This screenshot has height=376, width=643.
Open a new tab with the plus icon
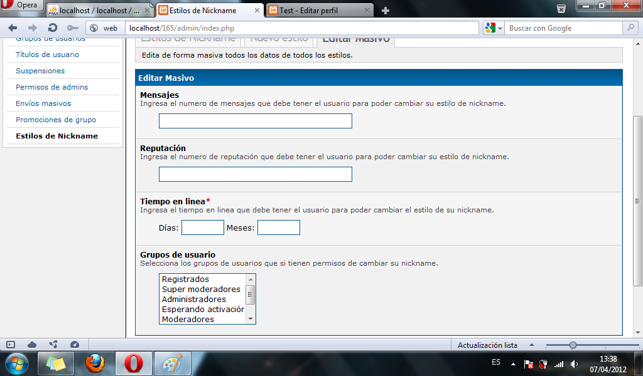[x=385, y=11]
